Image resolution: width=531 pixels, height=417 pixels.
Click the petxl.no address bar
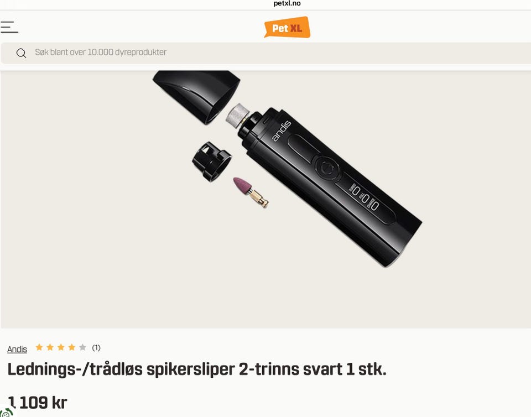(x=287, y=4)
